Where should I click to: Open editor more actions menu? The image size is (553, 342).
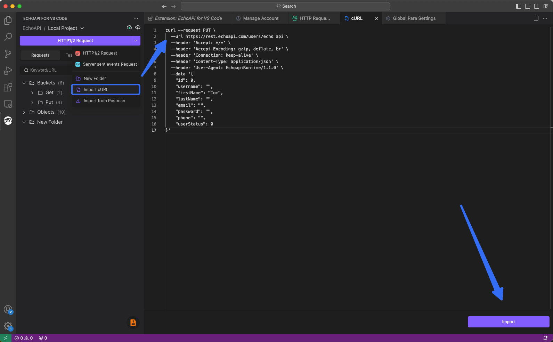click(545, 18)
